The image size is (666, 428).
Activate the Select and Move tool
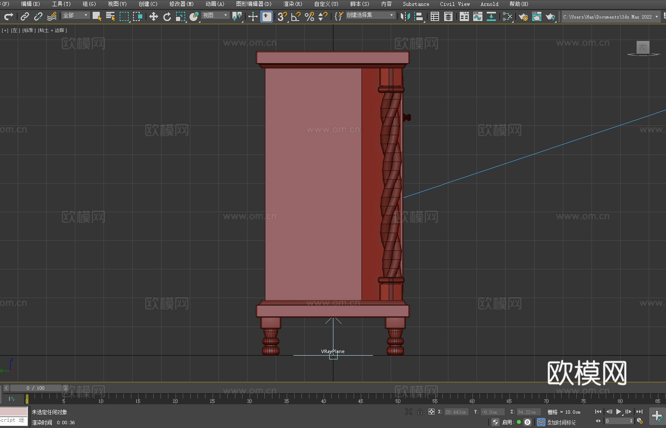[154, 16]
